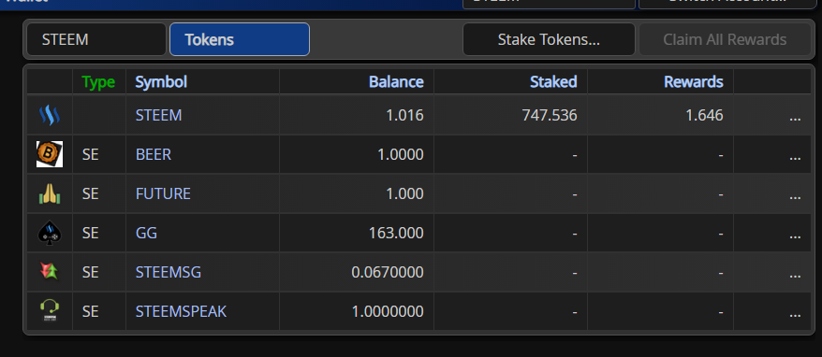The width and height of the screenshot is (822, 357).
Task: Switch to the Tokens tab
Action: pos(240,39)
